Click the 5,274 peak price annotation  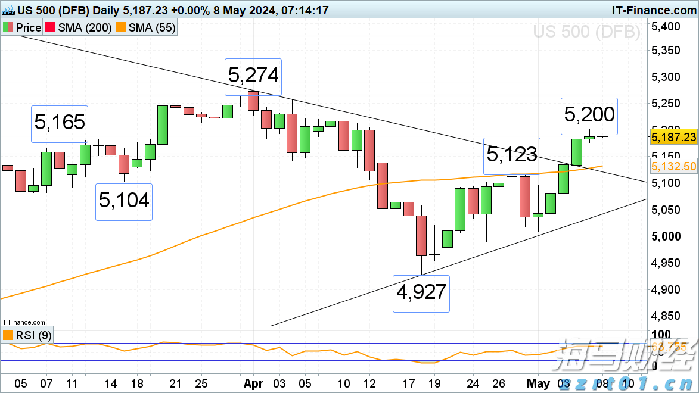tap(253, 77)
